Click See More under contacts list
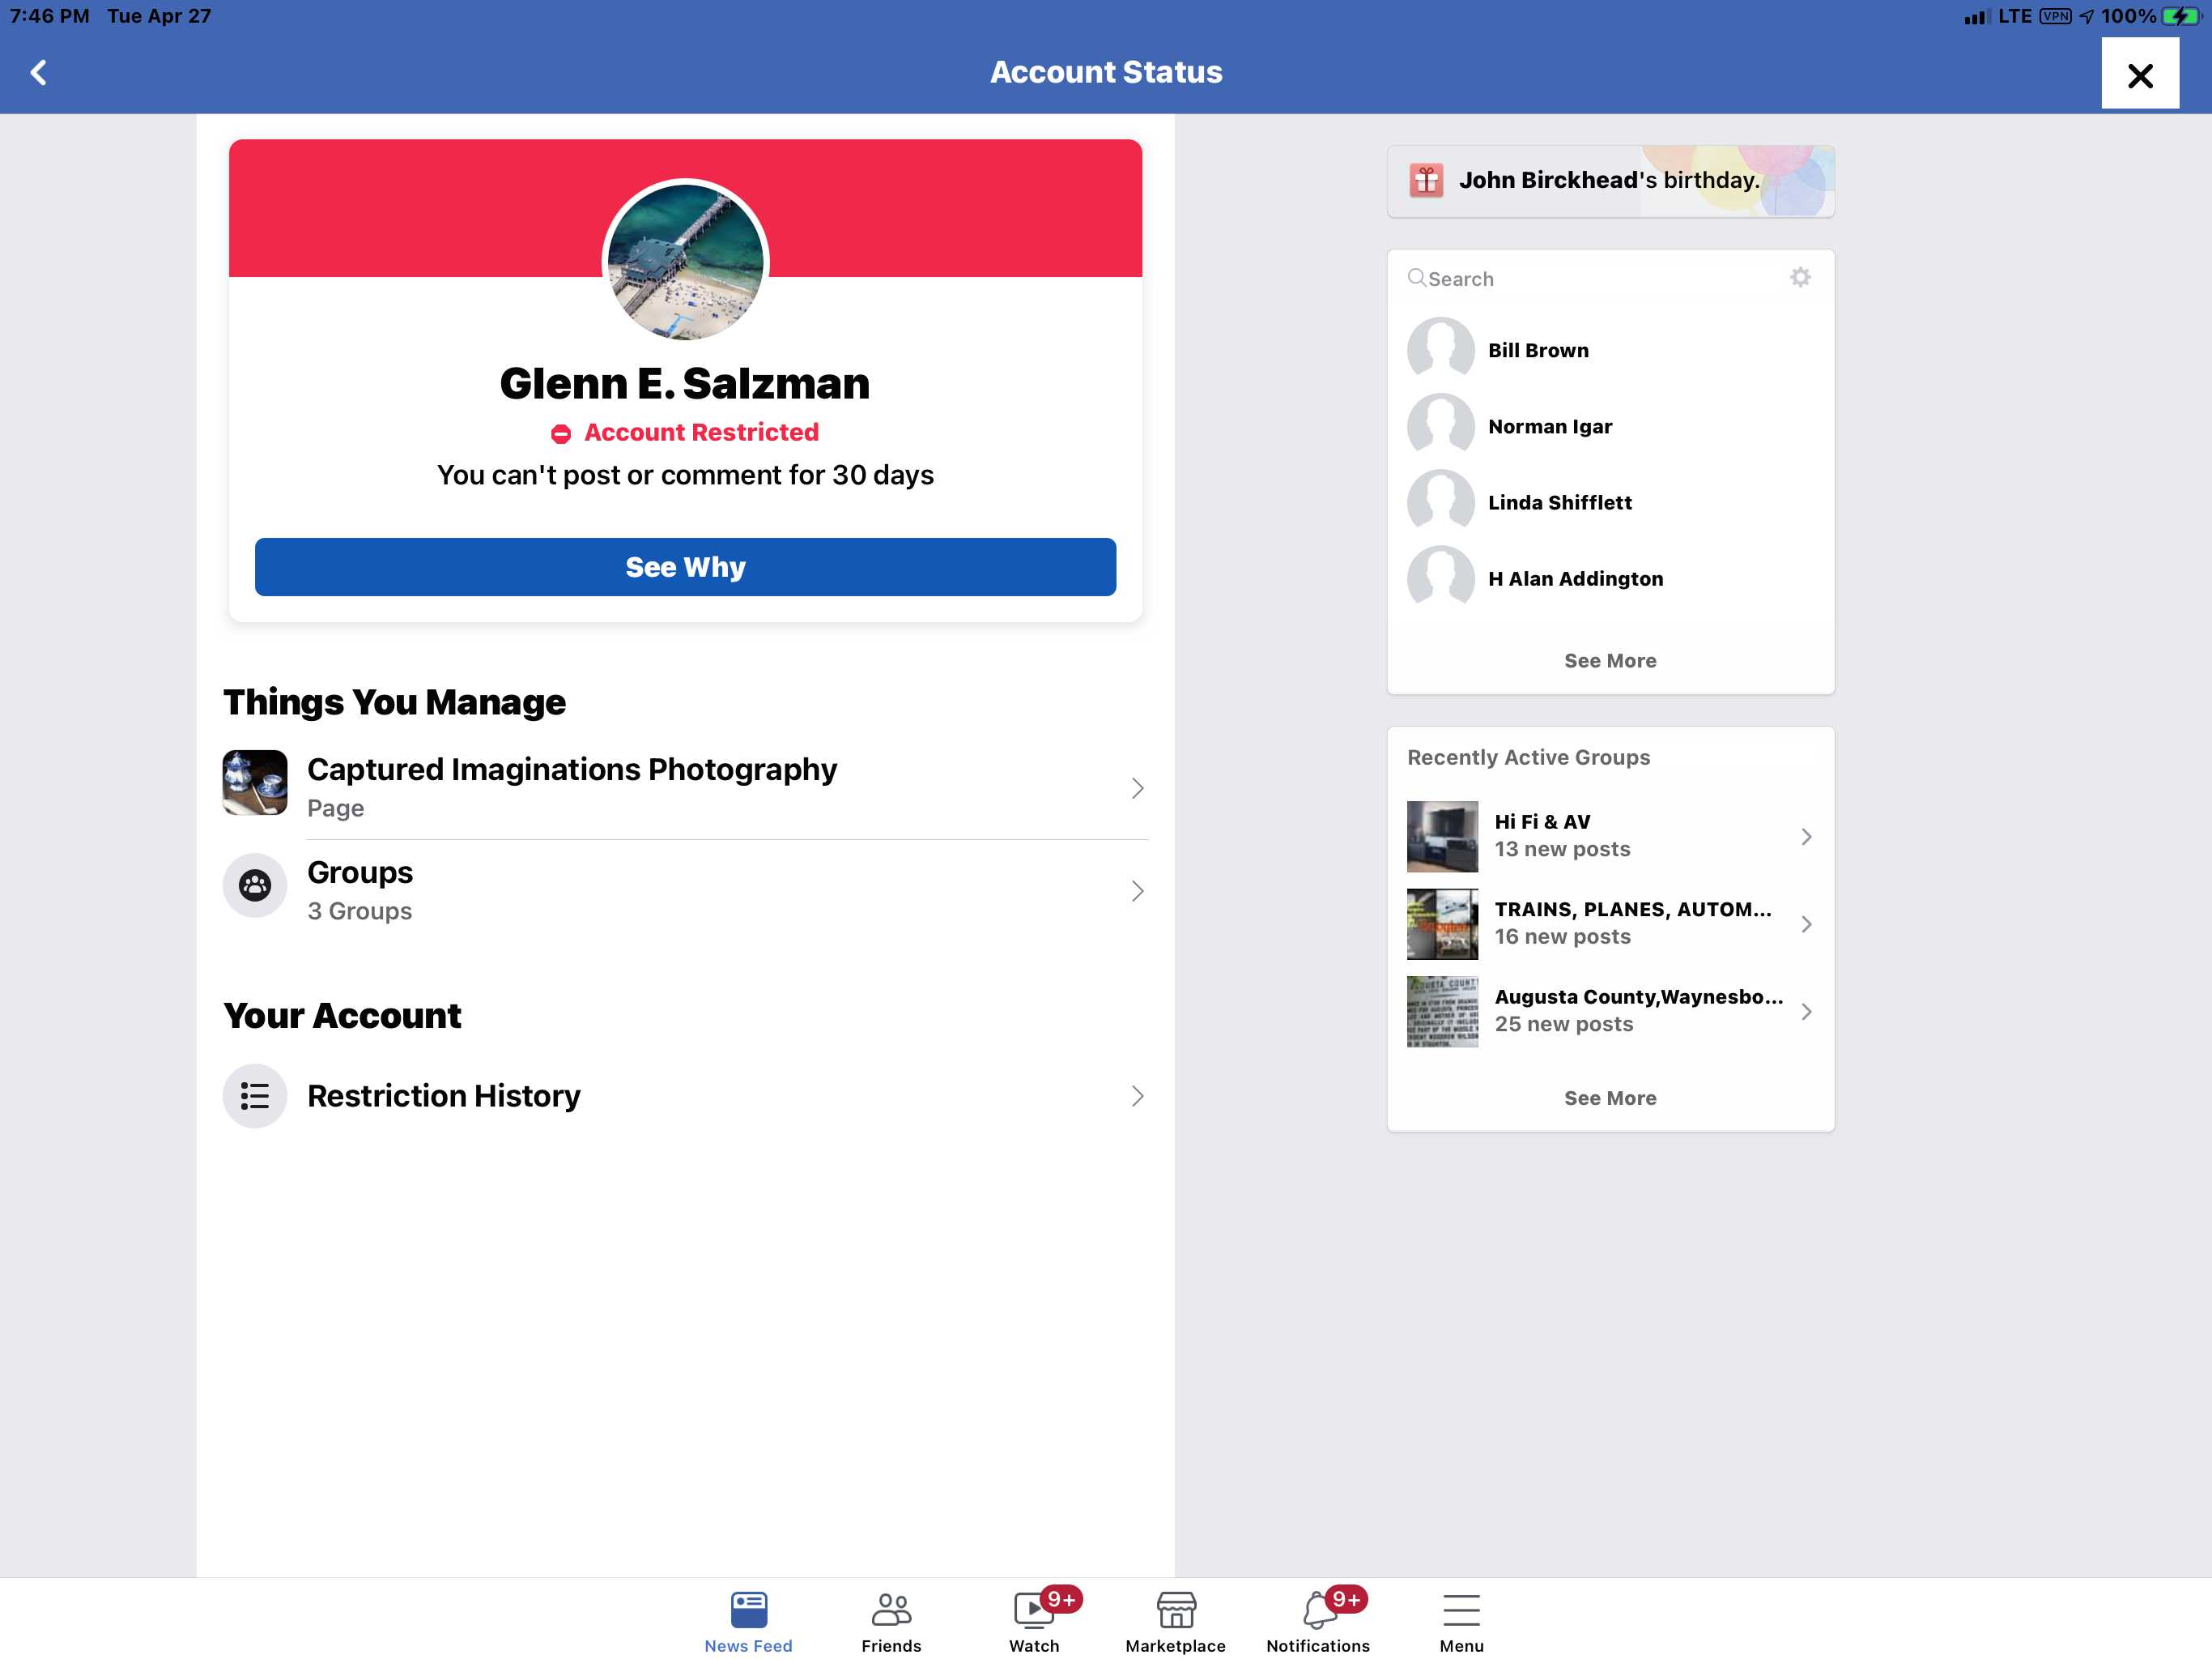The image size is (2212, 1659). (x=1610, y=660)
